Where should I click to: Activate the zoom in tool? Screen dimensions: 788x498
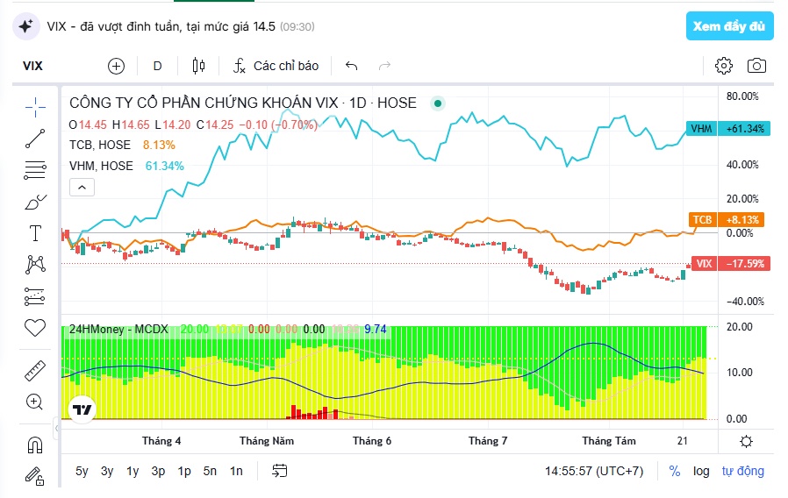34,402
